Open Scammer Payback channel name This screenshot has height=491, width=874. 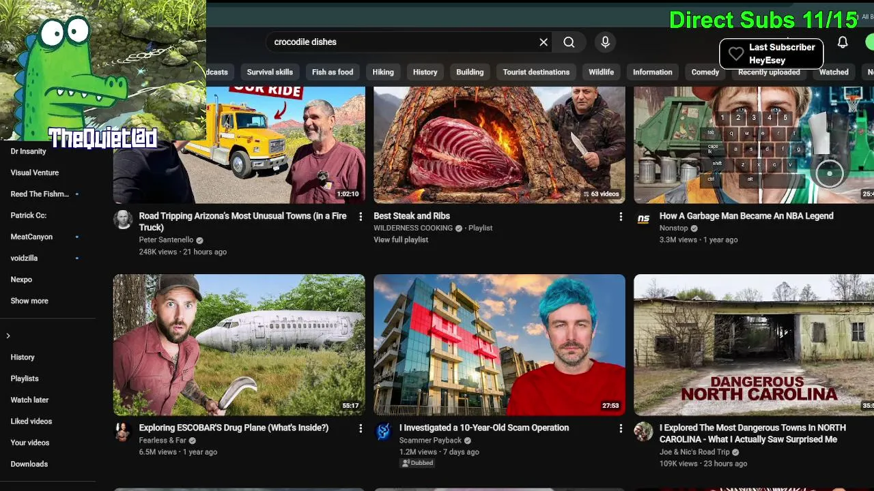point(430,441)
